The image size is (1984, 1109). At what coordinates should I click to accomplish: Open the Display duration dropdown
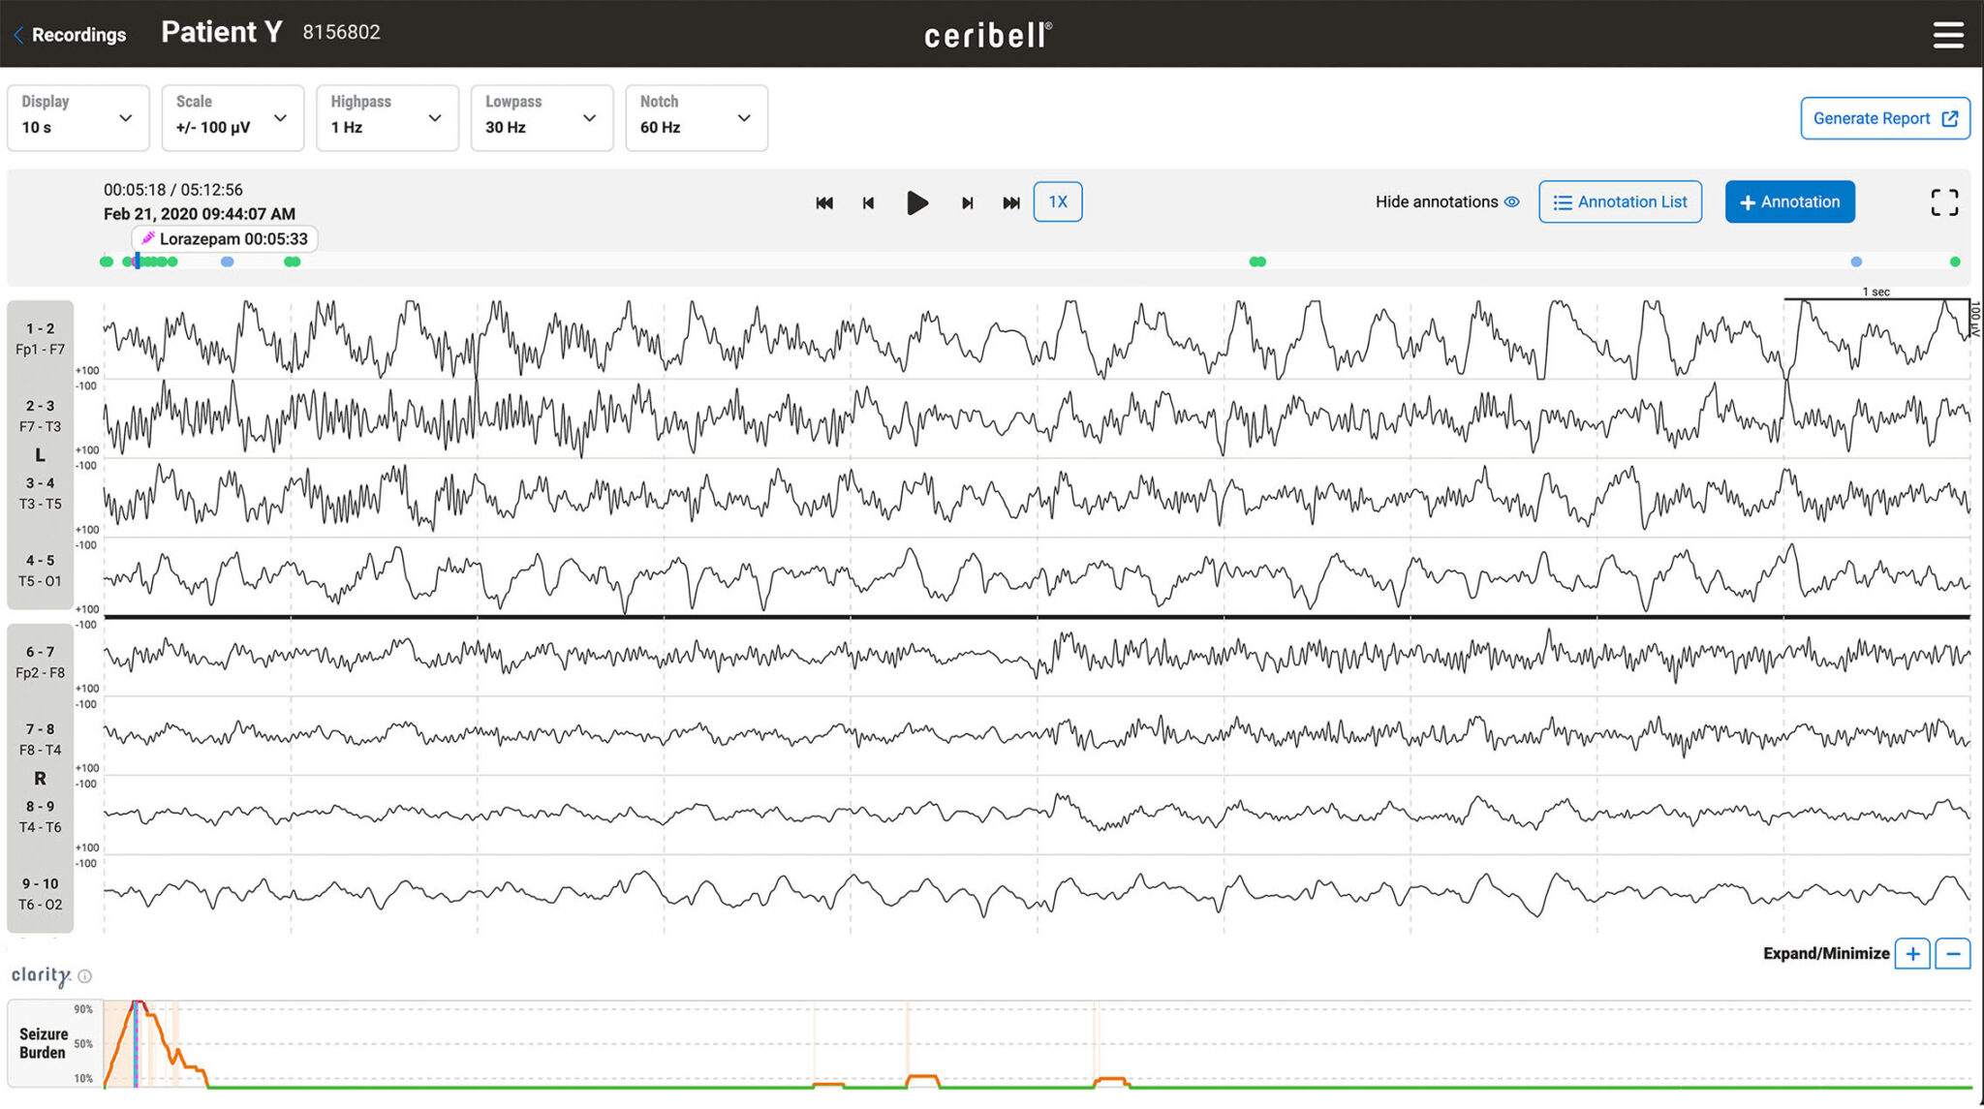[x=78, y=118]
